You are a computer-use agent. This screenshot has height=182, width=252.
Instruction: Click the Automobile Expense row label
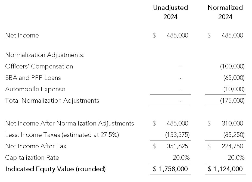35,89
